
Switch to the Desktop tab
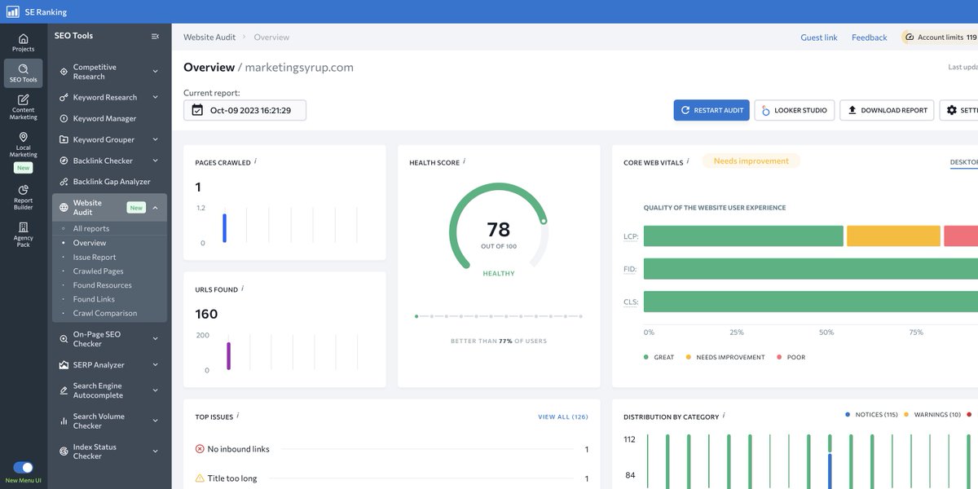pyautogui.click(x=964, y=162)
